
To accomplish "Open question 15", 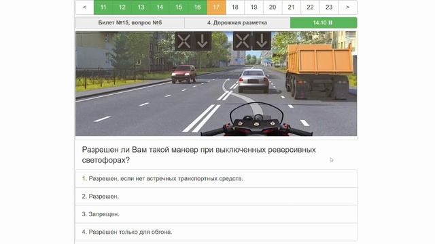I will (x=179, y=7).
